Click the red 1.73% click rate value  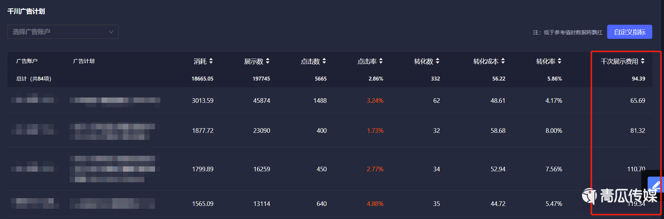click(375, 131)
